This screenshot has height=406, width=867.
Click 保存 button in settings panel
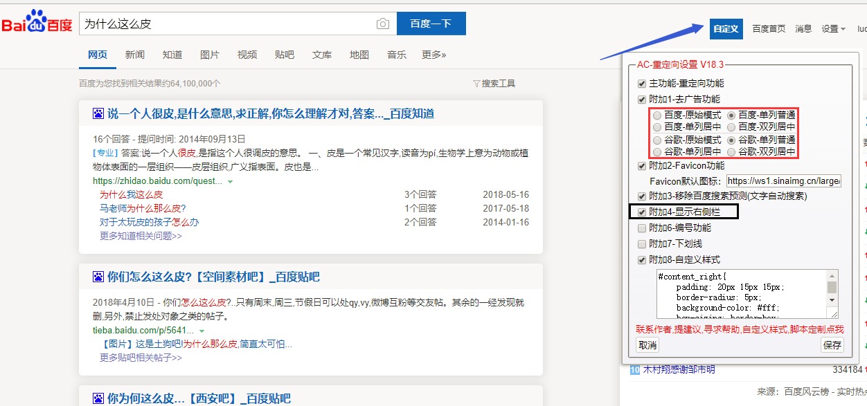(x=832, y=345)
